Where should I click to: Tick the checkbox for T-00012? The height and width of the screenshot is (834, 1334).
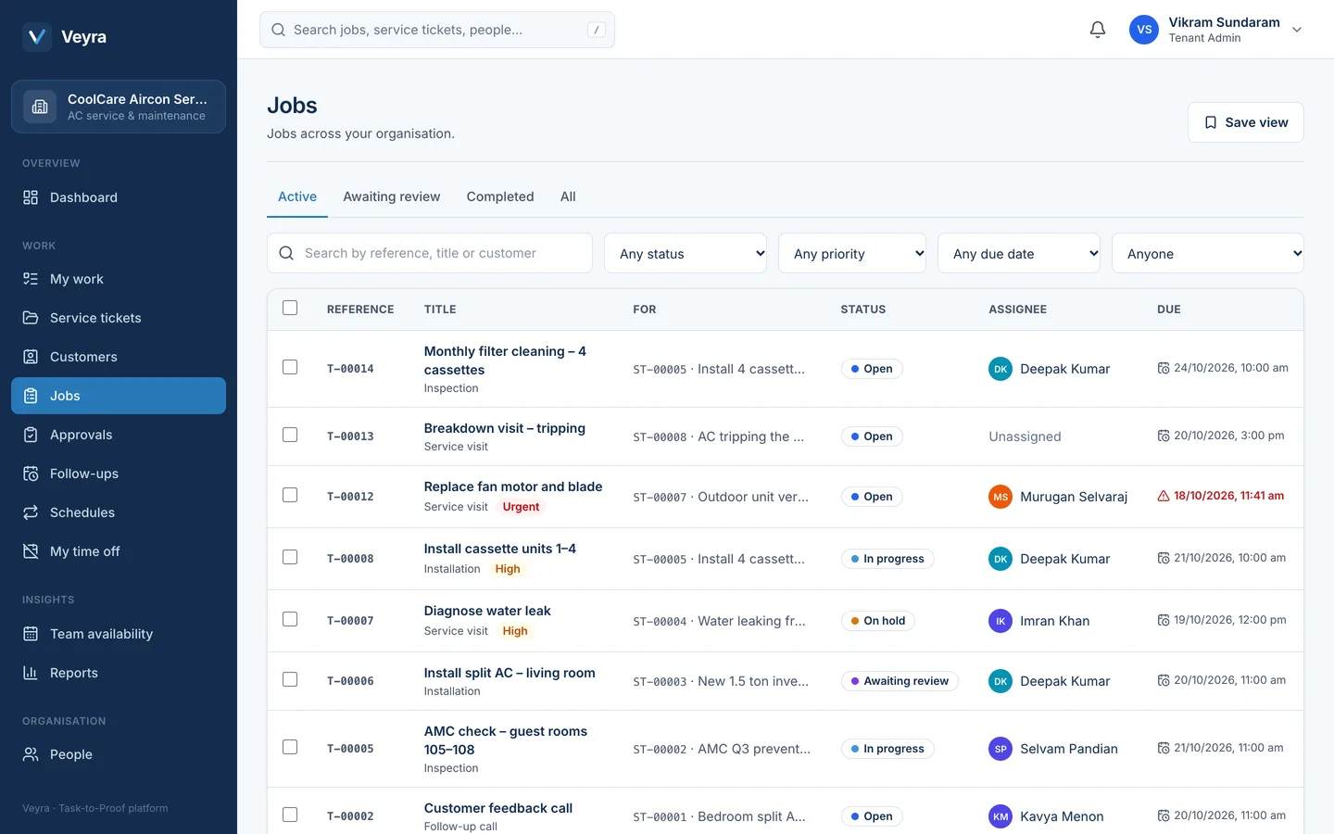click(x=290, y=495)
